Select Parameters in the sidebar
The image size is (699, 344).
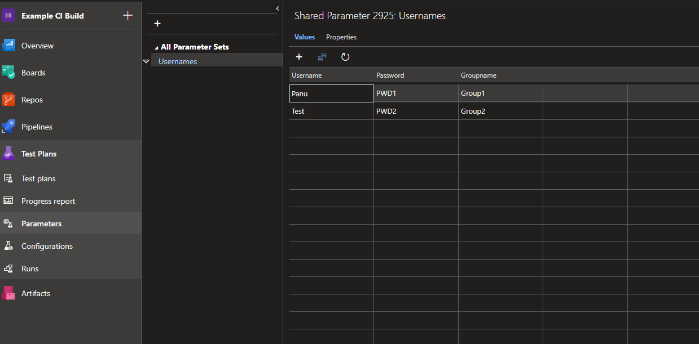[71, 224]
